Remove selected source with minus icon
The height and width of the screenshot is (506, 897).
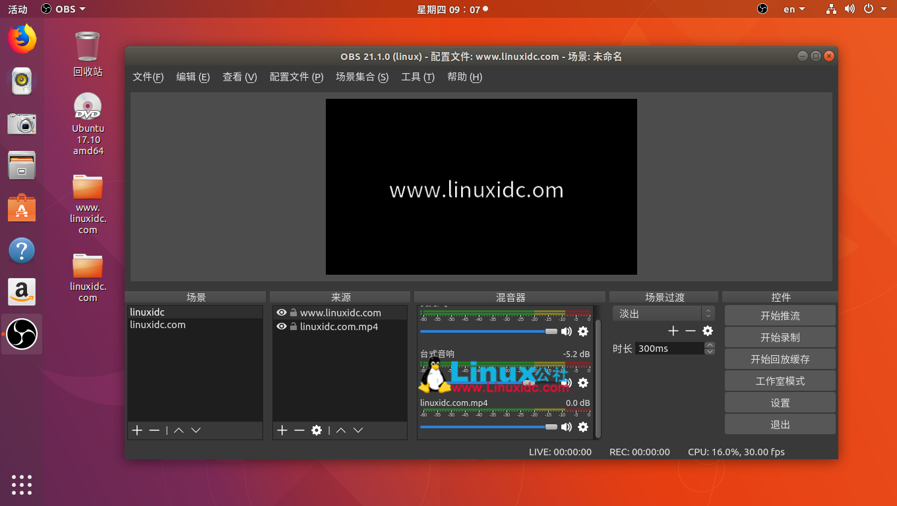299,430
